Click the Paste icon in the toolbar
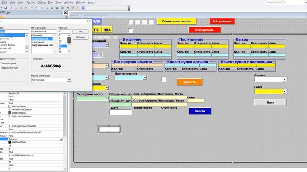Image resolution: width=307 pixels, height=172 pixels. [x=21, y=8]
